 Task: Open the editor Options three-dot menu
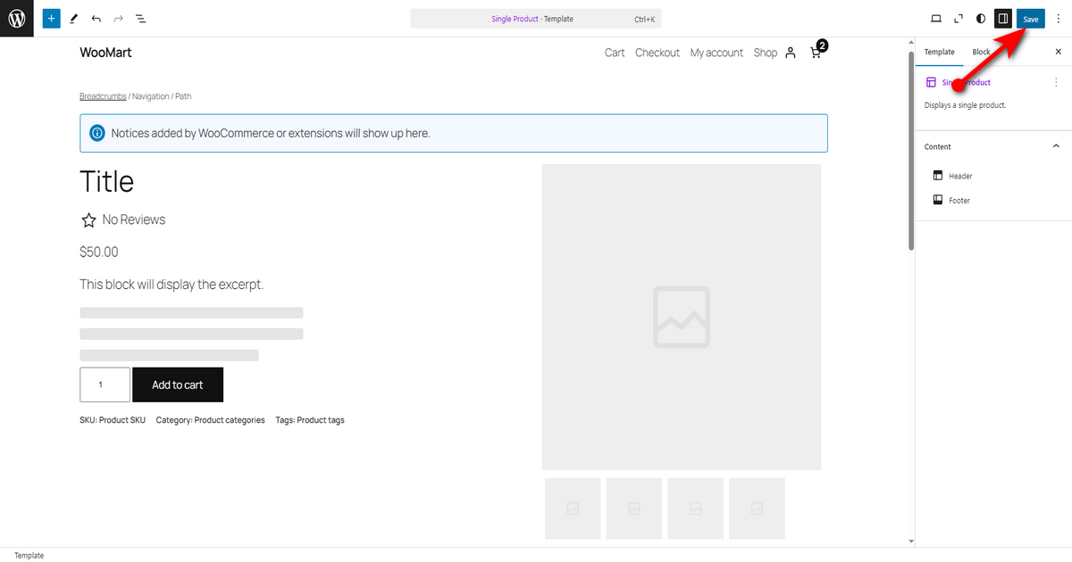[x=1059, y=18]
